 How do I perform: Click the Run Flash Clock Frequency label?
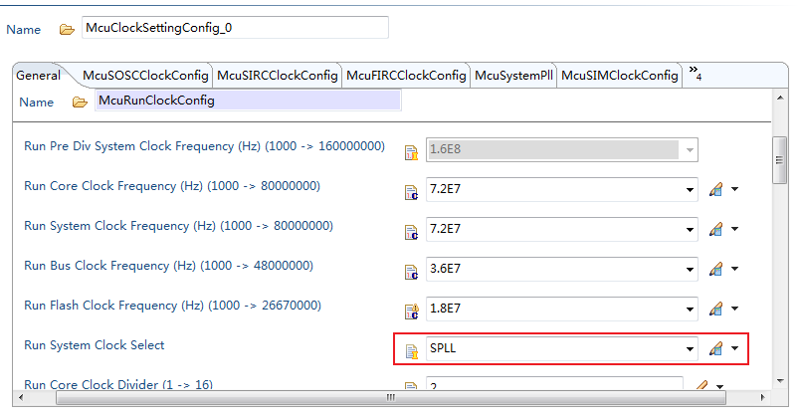[x=173, y=306]
